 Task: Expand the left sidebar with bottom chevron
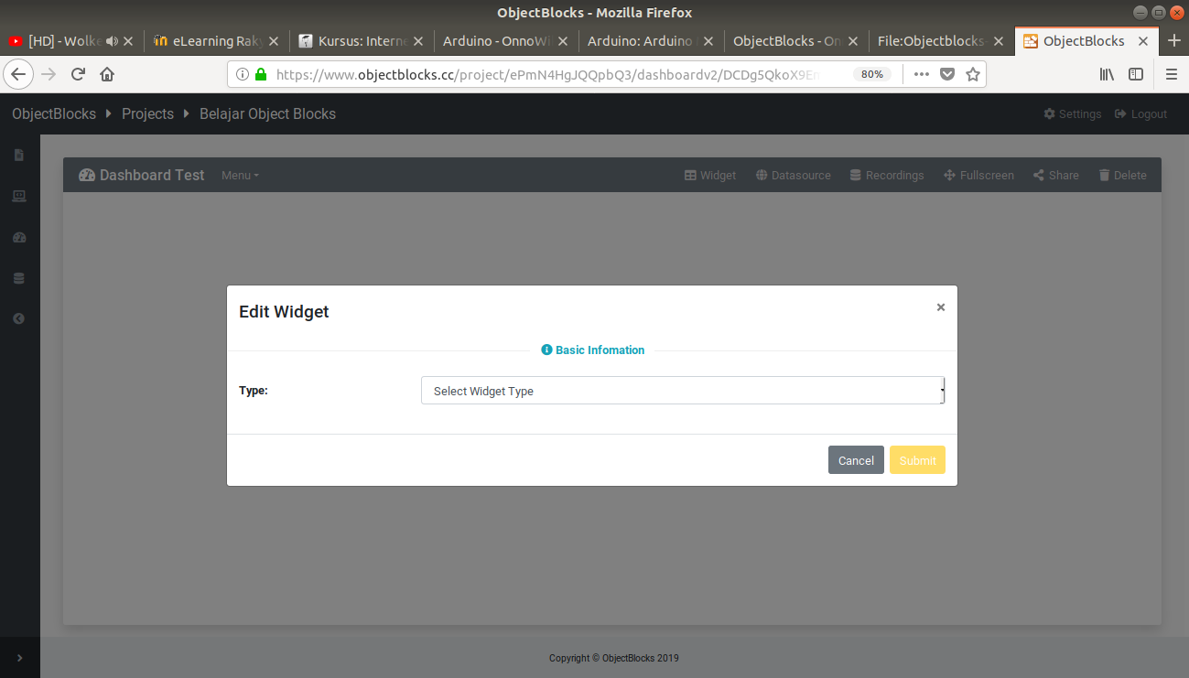20,658
